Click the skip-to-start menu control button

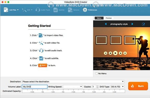(106, 53)
